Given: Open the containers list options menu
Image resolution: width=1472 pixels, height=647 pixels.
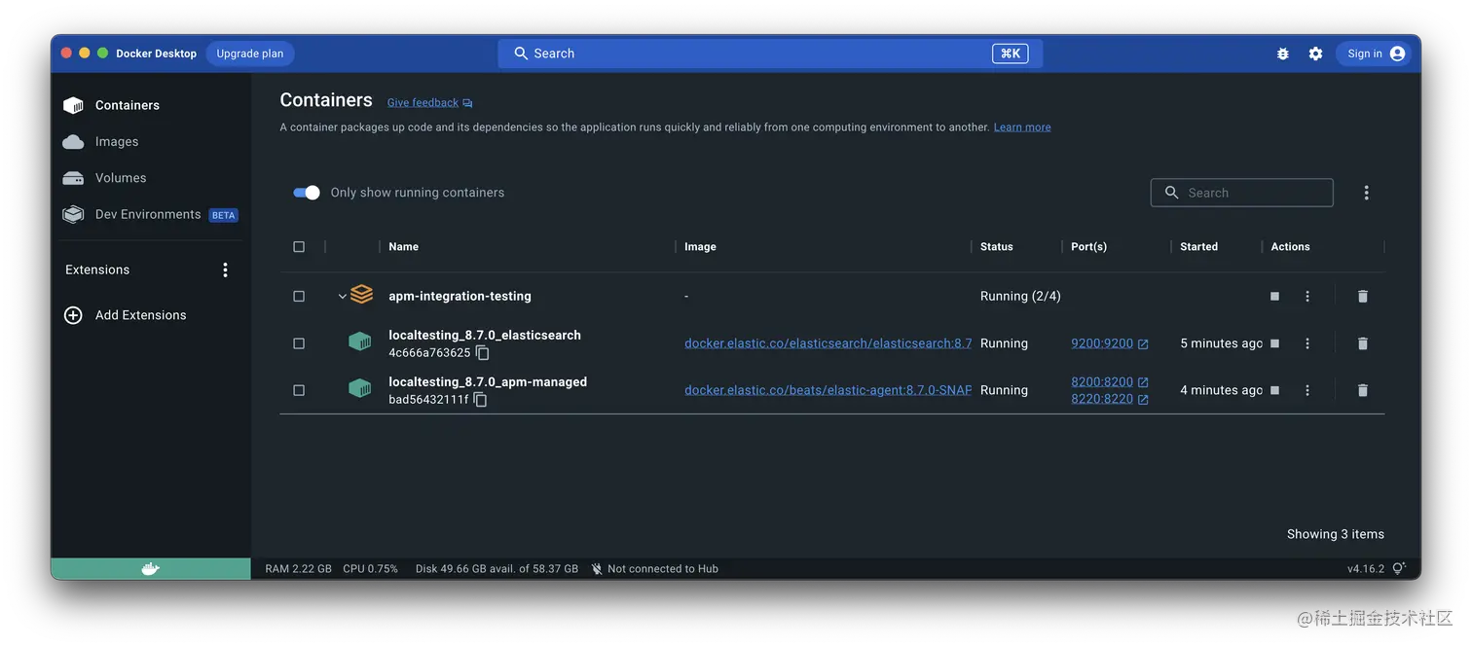Looking at the screenshot, I should [x=1366, y=193].
